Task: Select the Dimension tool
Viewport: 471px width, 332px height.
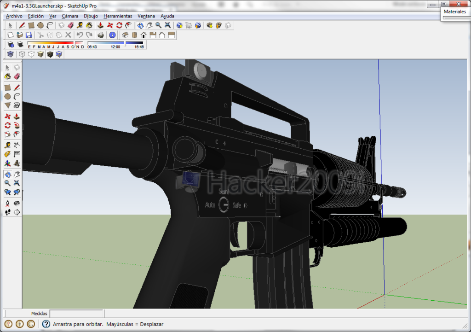Action: tap(17, 145)
